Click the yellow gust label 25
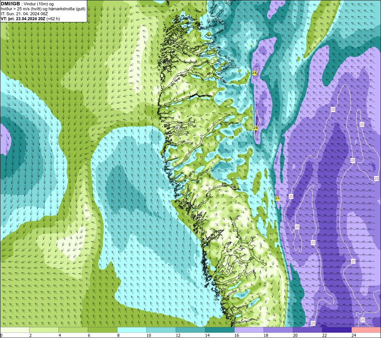381x338 pixels. pyautogui.click(x=277, y=198)
